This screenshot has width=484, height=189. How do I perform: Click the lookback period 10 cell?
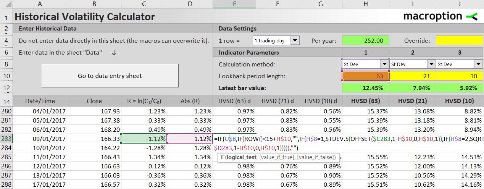point(459,76)
